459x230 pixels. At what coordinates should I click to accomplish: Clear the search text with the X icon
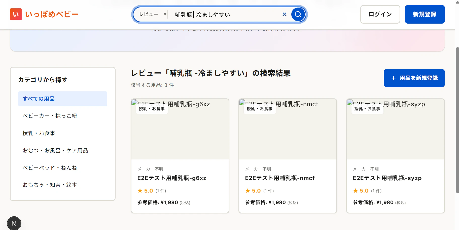tap(285, 14)
